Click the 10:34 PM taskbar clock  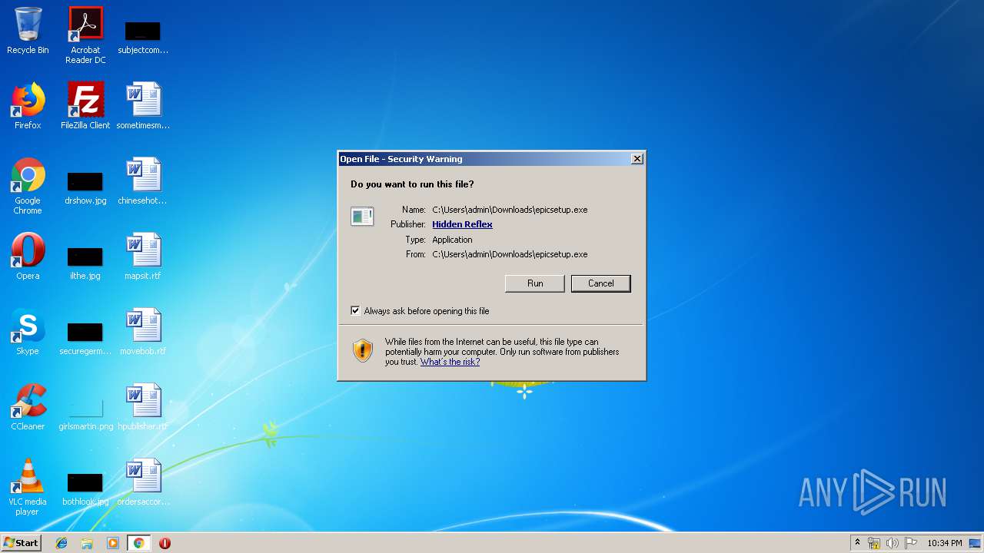coord(944,543)
